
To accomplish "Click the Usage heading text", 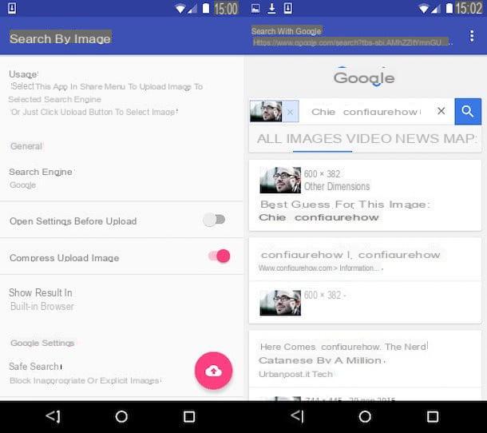I will point(24,74).
